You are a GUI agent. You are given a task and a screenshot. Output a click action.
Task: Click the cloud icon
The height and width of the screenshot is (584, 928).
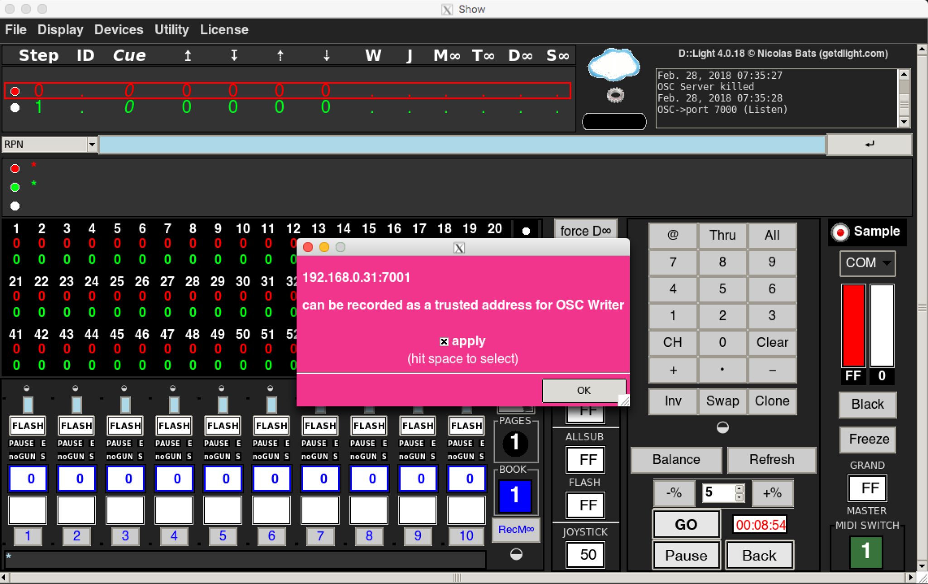pyautogui.click(x=614, y=65)
